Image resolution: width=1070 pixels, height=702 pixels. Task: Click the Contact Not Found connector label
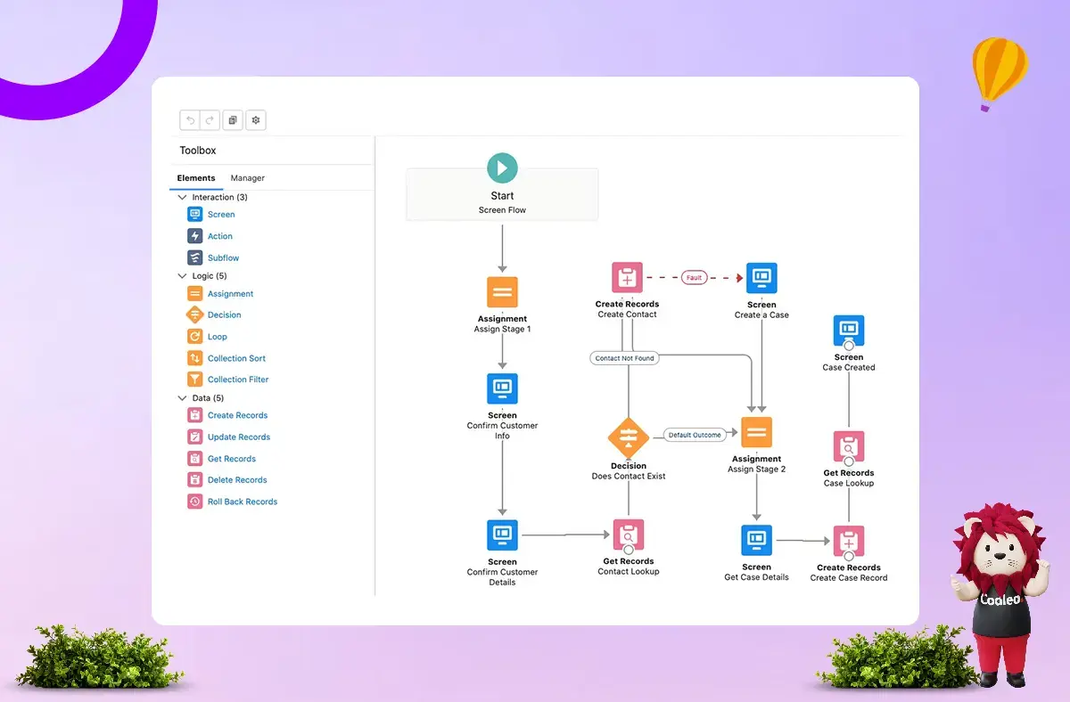pos(625,358)
